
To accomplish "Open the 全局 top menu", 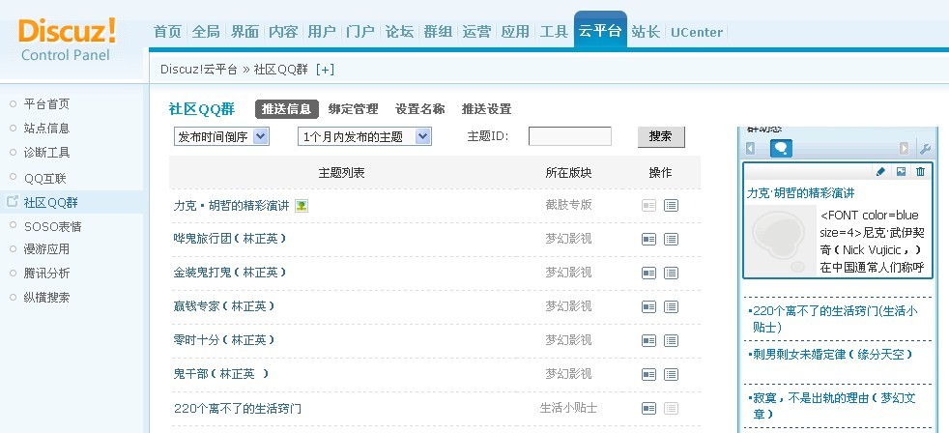I will point(206,32).
